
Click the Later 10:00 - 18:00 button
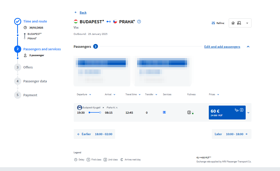click(x=232, y=134)
